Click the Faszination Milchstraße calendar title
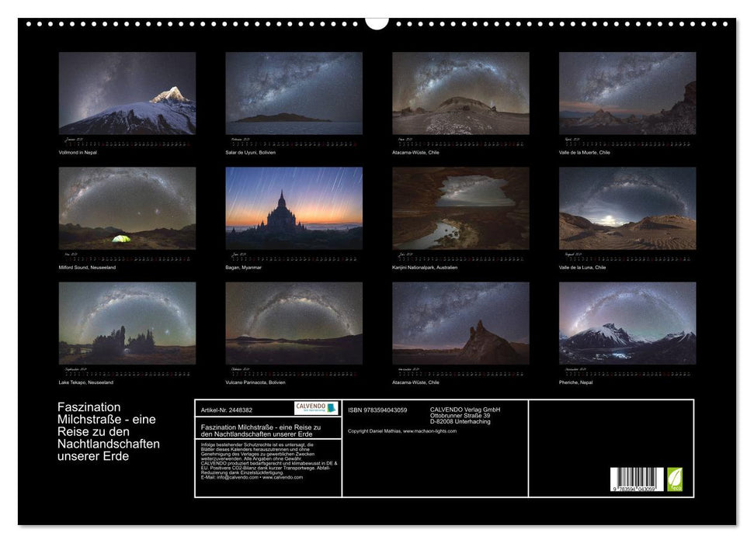 point(109,431)
